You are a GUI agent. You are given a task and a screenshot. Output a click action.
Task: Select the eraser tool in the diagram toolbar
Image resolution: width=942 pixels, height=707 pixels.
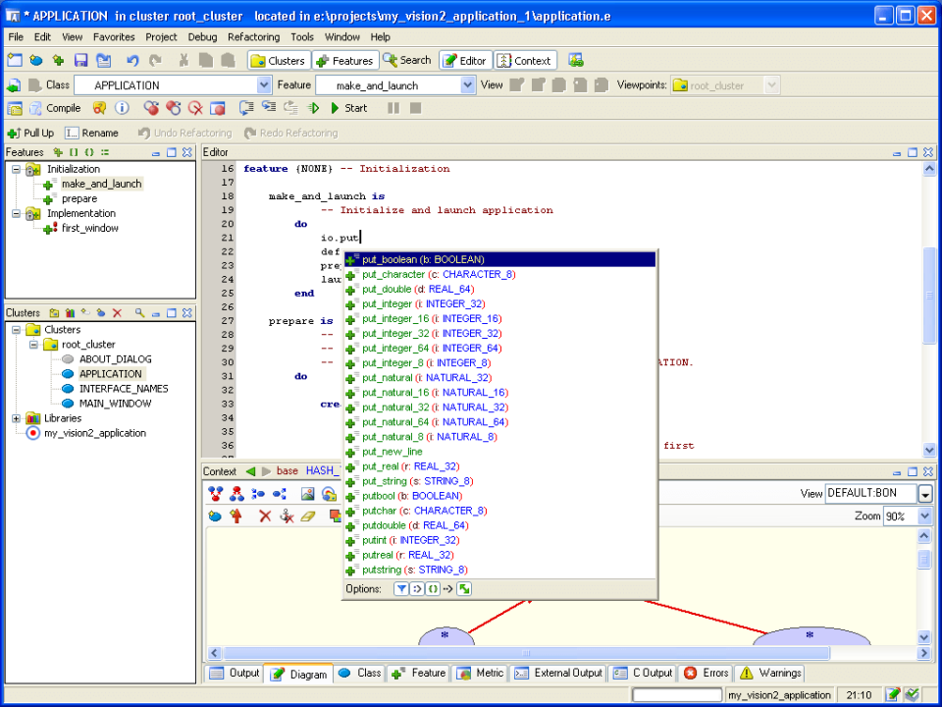(308, 515)
